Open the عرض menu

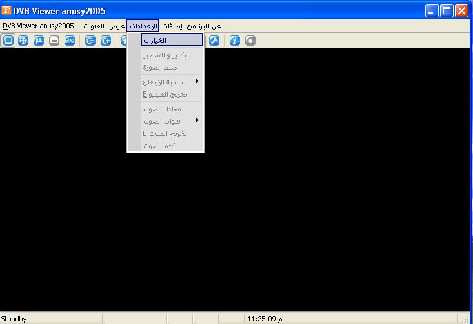point(117,26)
